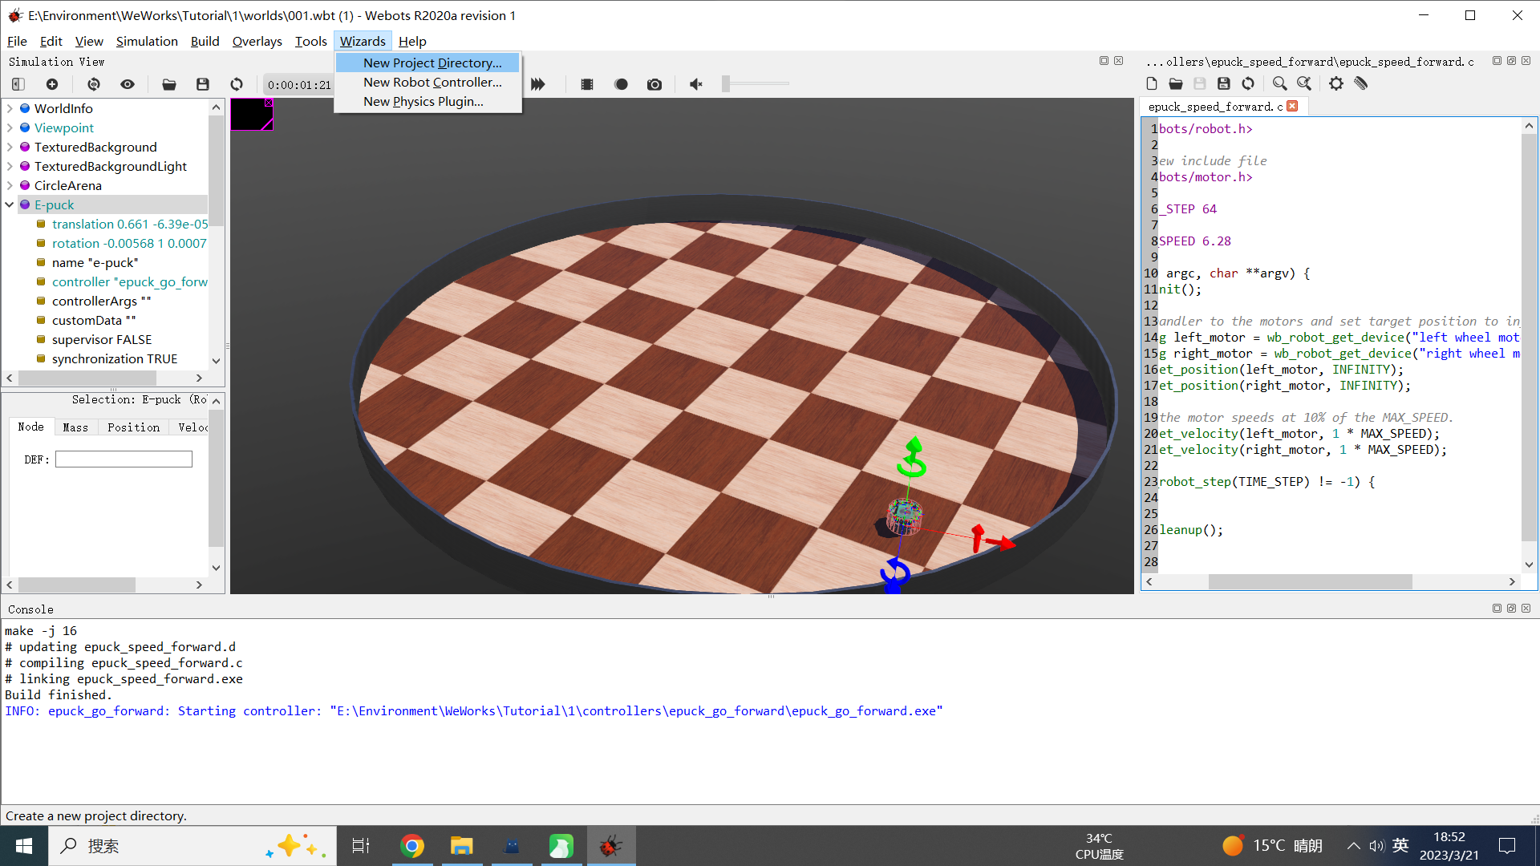Take a screenshot with the camera icon
Screen dimensions: 1540x866
coord(654,84)
